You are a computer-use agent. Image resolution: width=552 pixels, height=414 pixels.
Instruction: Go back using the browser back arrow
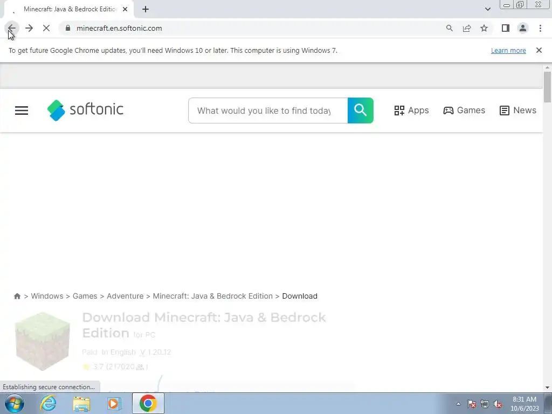(12, 28)
